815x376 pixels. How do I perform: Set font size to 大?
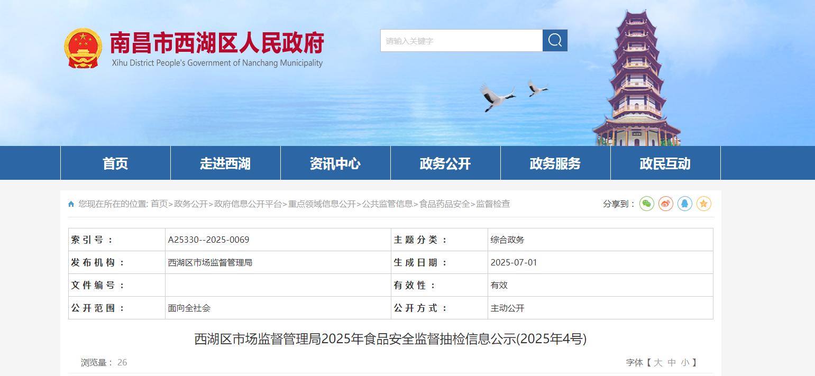pyautogui.click(x=658, y=363)
